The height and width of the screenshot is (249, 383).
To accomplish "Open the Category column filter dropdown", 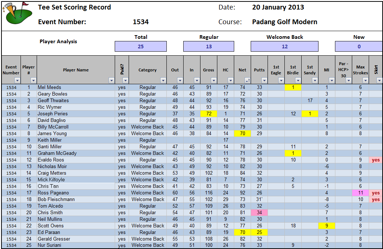I will click(x=162, y=80).
